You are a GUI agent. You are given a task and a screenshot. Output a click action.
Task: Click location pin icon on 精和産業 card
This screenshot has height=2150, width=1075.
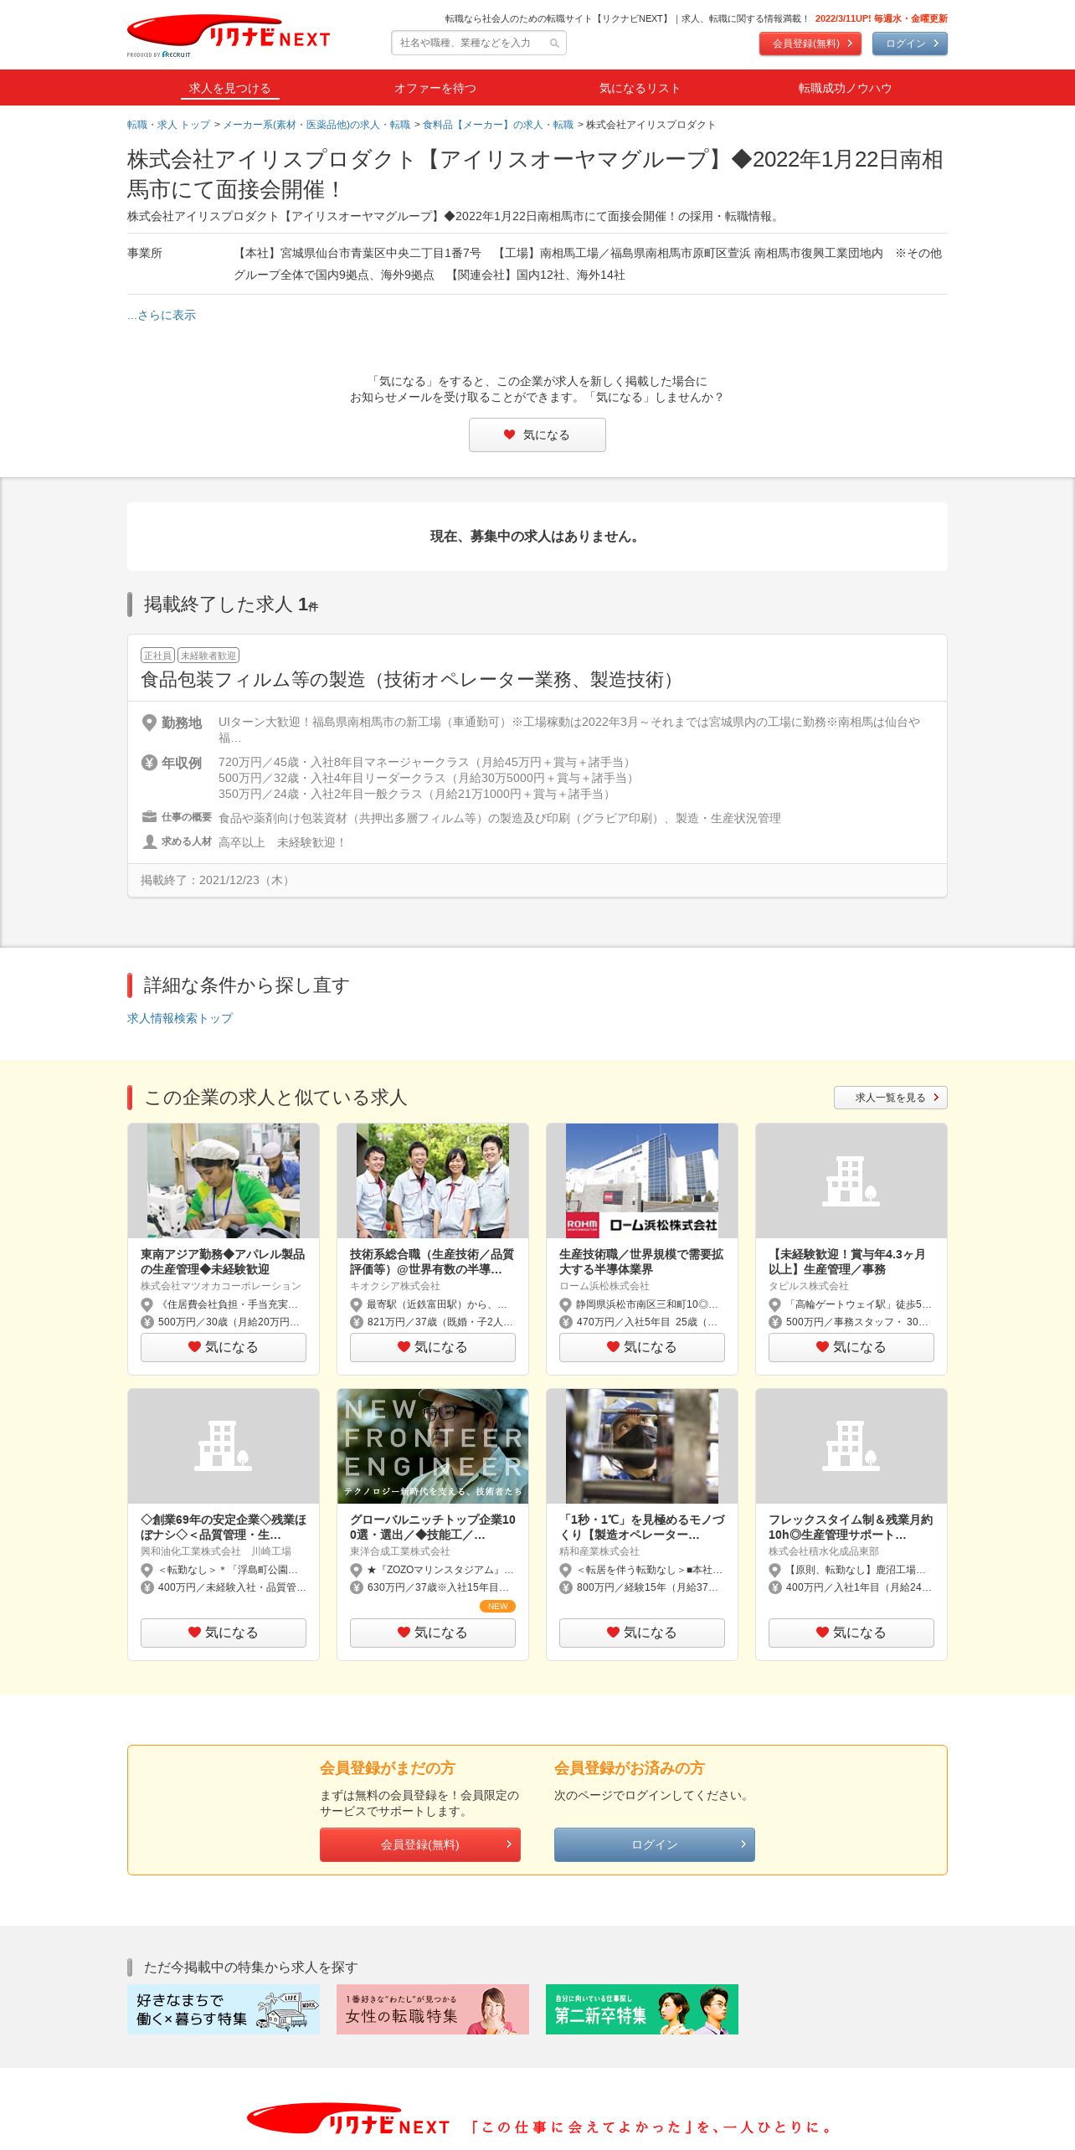tap(565, 1570)
